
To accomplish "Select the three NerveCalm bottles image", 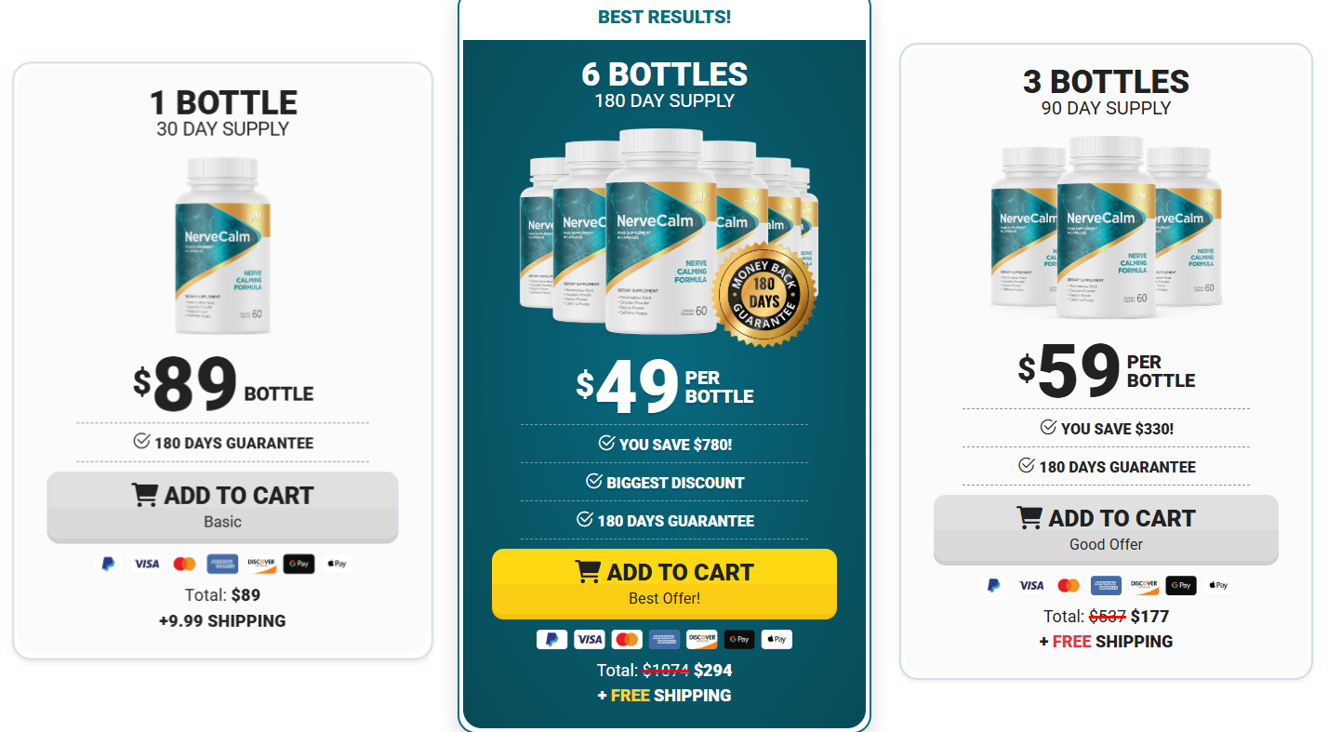I will (x=1106, y=226).
